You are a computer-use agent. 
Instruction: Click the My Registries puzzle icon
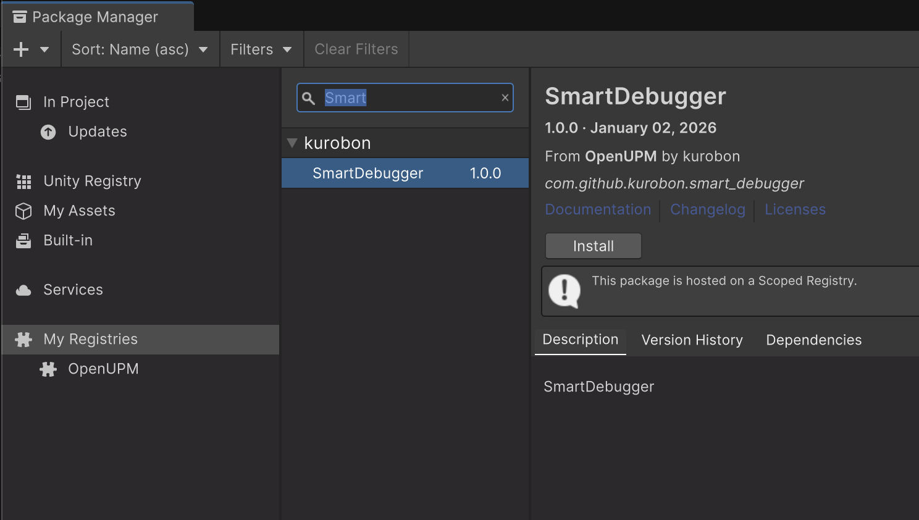click(23, 340)
